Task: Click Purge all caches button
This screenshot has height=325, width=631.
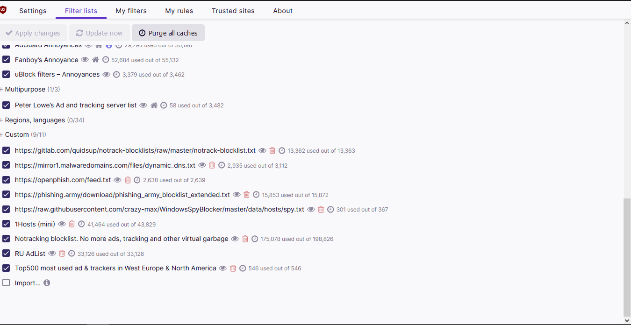Action: coord(168,33)
